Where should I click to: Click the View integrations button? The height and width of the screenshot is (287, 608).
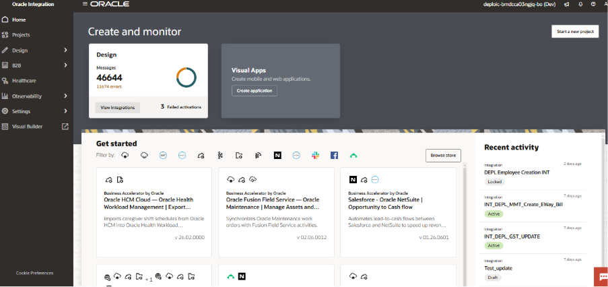(117, 107)
